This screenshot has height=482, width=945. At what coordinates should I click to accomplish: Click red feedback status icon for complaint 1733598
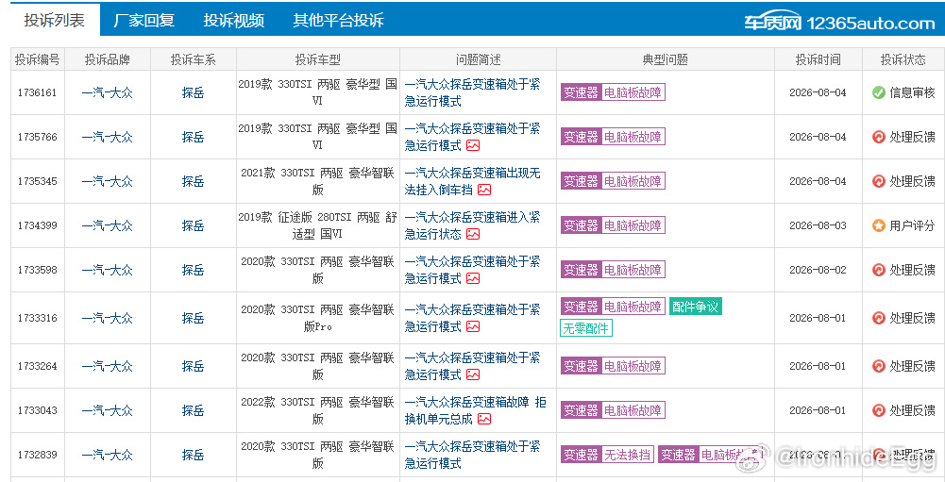point(879,270)
